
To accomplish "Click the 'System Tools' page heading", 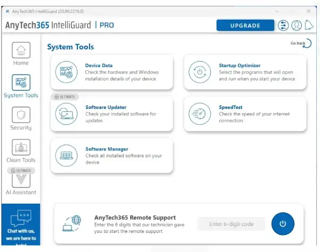I will [70, 47].
